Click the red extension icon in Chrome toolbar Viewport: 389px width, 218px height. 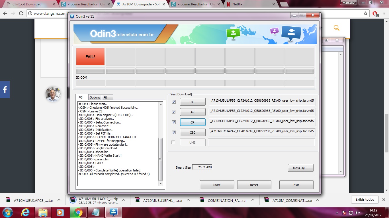(375, 14)
